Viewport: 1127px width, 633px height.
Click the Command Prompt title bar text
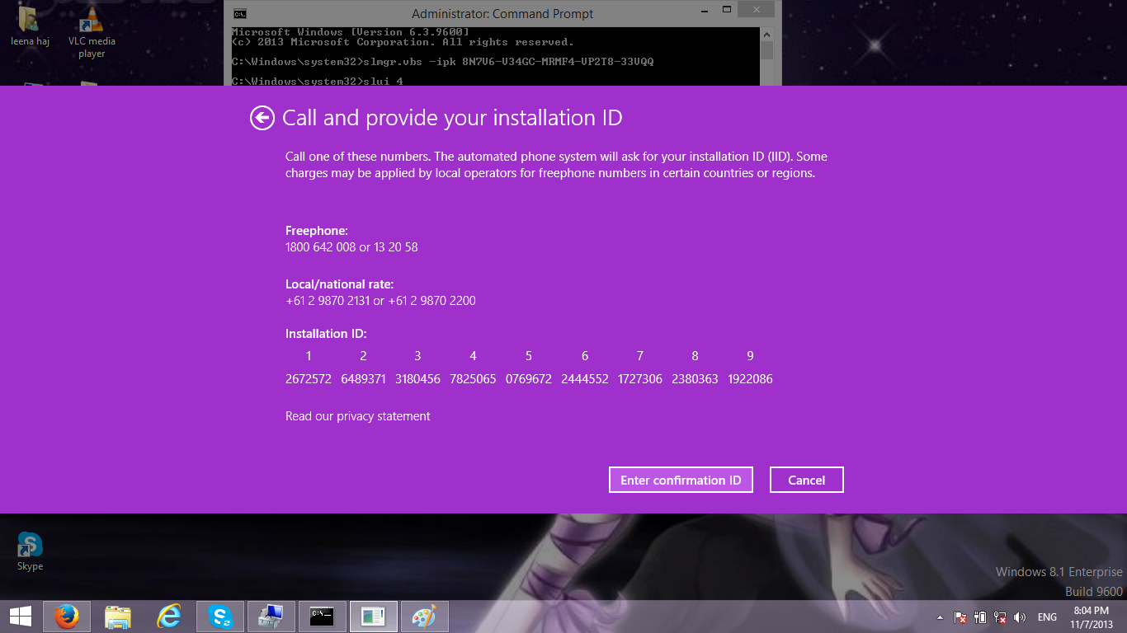(x=502, y=13)
